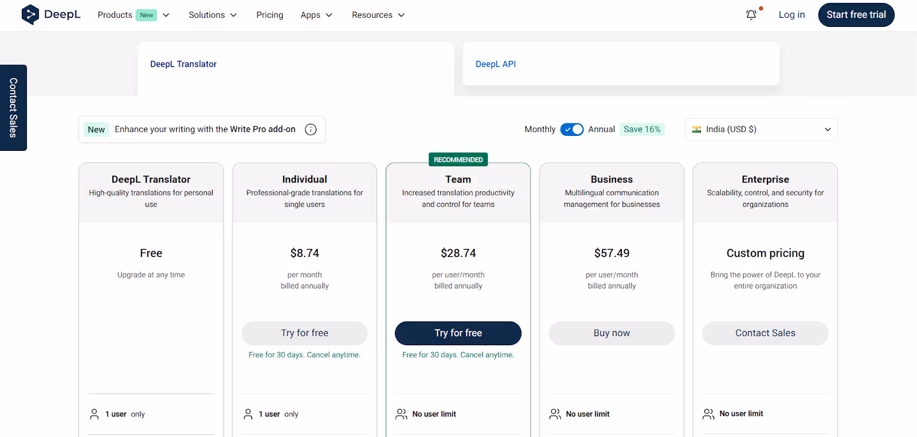Click the Upgrade at any time text
This screenshot has height=437, width=917.
click(x=151, y=275)
